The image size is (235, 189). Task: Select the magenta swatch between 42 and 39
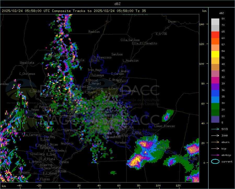(x=215, y=80)
